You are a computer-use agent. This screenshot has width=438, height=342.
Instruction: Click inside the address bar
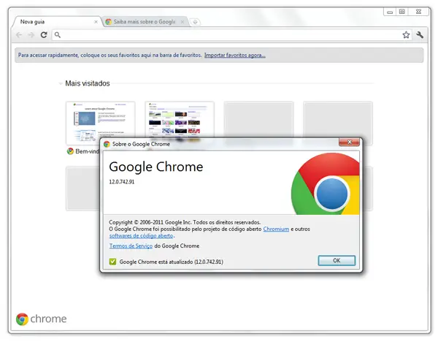tap(219, 35)
